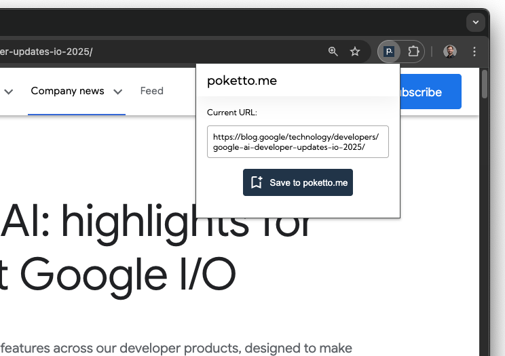Click Save to poketto.me button
Viewport: 505px width, 356px height.
298,182
